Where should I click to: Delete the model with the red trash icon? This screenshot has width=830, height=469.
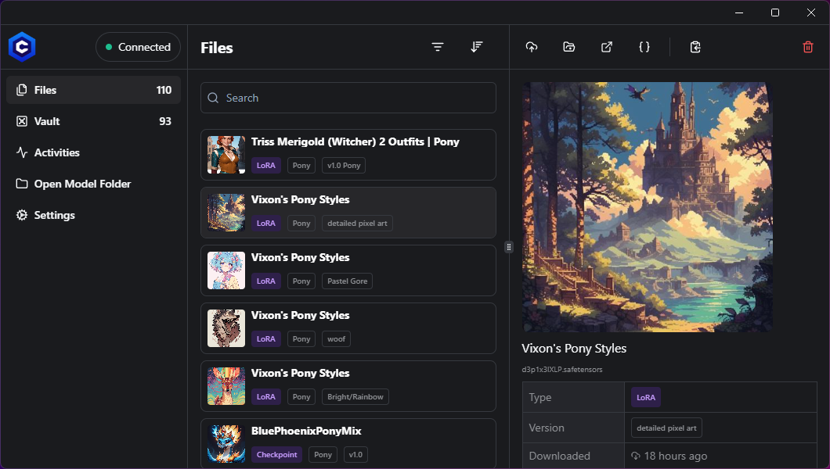pos(808,47)
